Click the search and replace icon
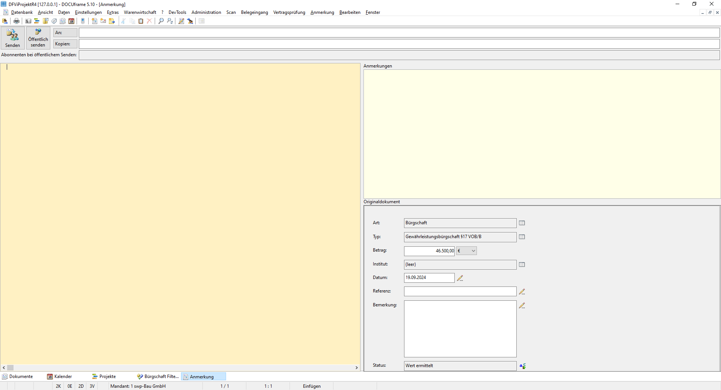Viewport: 721px width, 390px height. (x=170, y=21)
